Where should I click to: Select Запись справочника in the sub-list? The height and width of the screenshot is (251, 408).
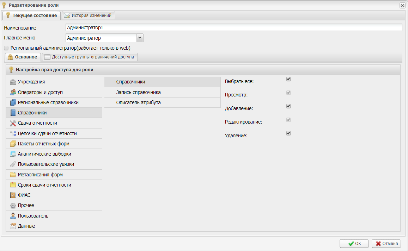click(139, 92)
